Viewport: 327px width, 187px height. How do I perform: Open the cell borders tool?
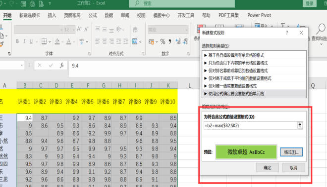point(44,41)
